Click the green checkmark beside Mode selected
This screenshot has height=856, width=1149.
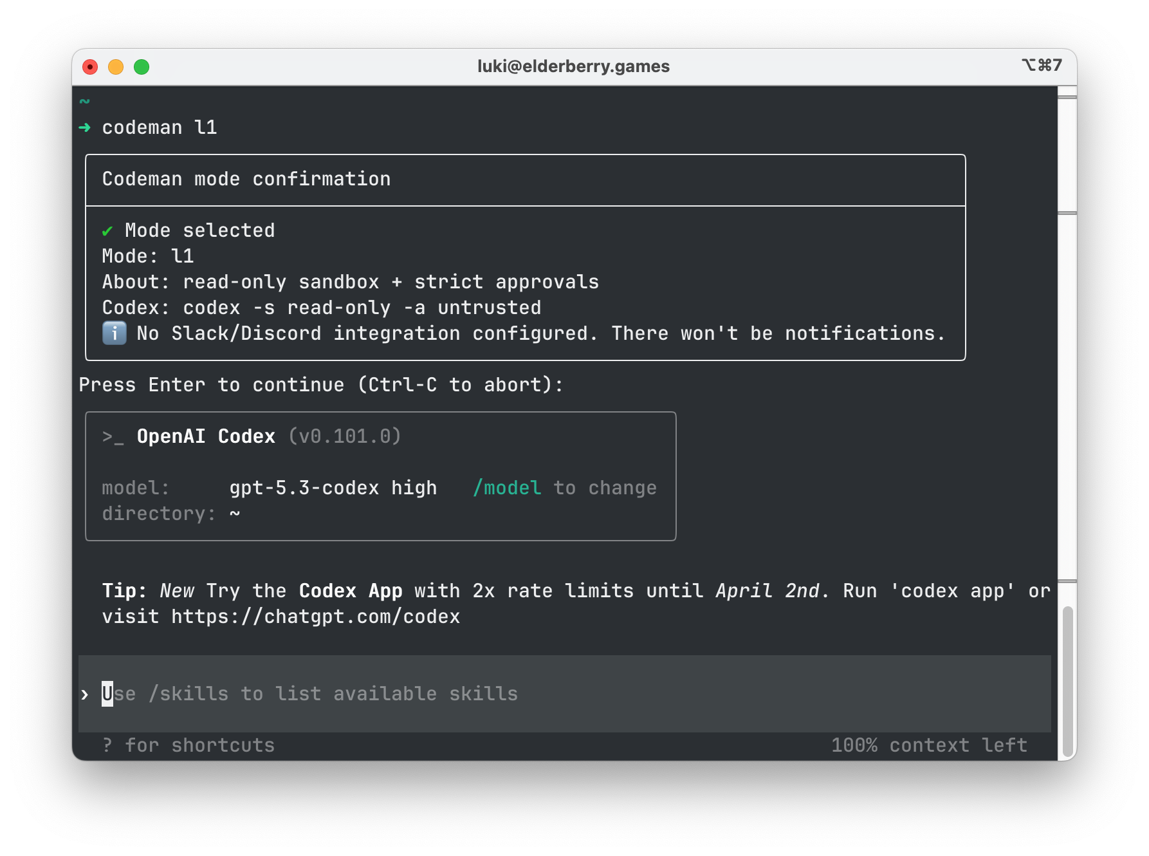click(107, 231)
